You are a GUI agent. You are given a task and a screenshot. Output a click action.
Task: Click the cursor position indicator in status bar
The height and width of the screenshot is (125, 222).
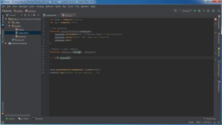point(191,122)
